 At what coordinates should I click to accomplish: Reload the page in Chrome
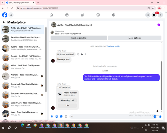(x=12, y=8)
